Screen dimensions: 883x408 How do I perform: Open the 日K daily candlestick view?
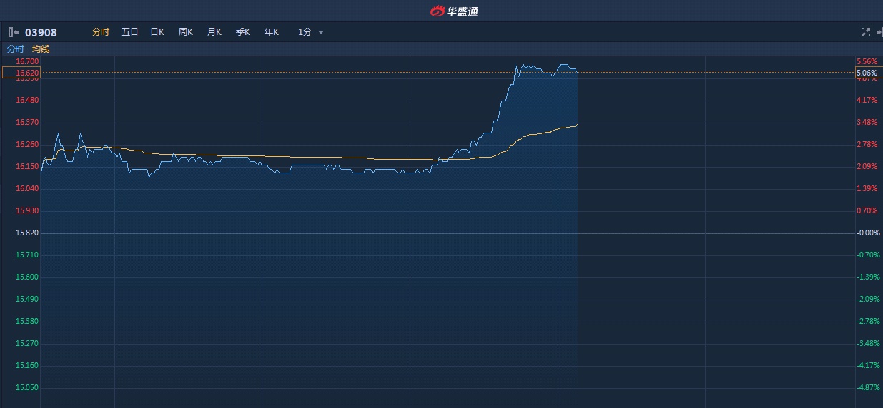157,32
